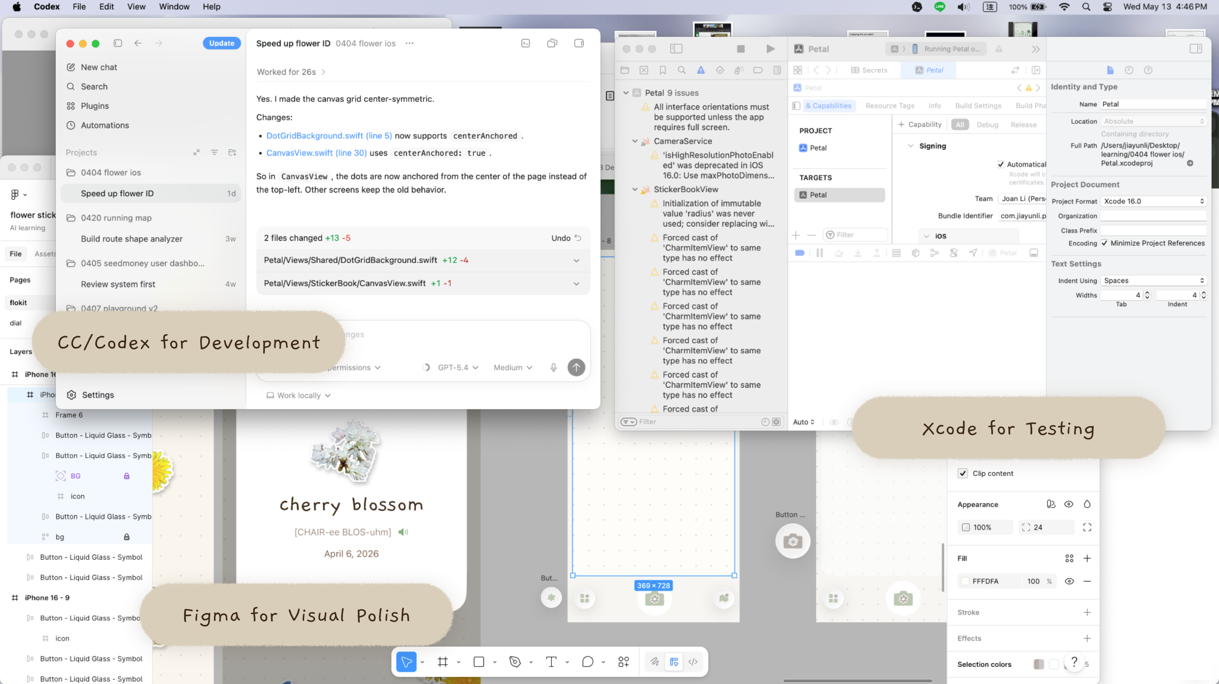
Task: Click the Move tool in Figma toolbar
Action: [406, 662]
